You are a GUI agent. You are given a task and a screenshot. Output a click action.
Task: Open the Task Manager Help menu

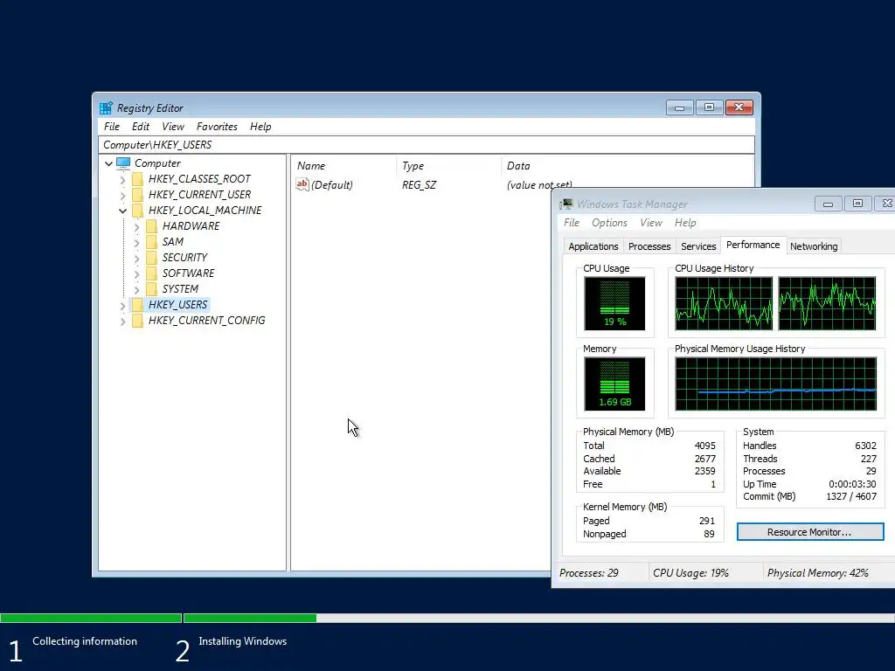(685, 223)
